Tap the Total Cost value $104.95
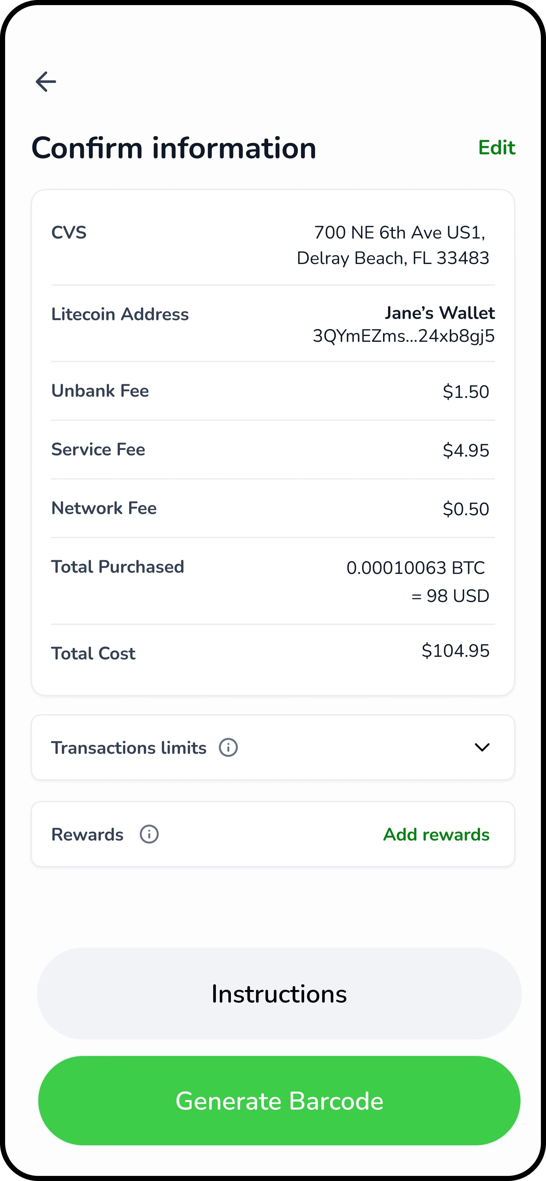Viewport: 546px width, 1181px height. [455, 650]
